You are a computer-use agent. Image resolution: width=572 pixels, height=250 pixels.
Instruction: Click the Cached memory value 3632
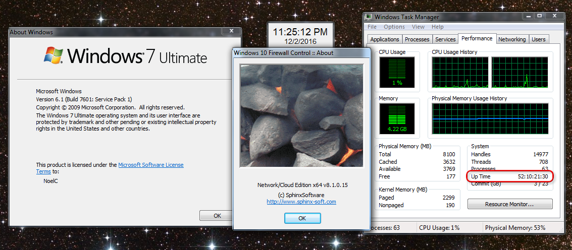449,162
